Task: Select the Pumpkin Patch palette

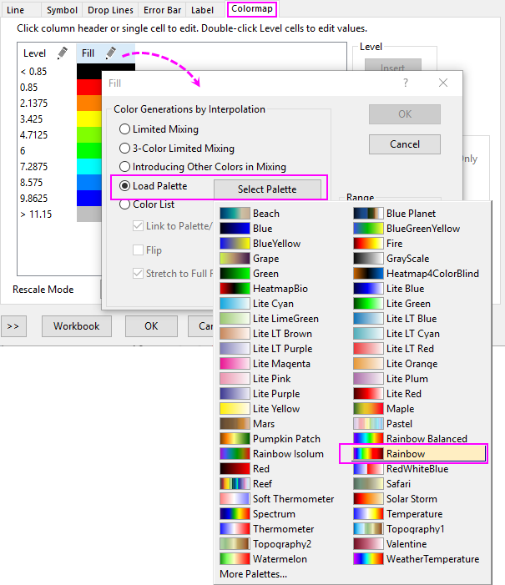Action: click(x=270, y=439)
